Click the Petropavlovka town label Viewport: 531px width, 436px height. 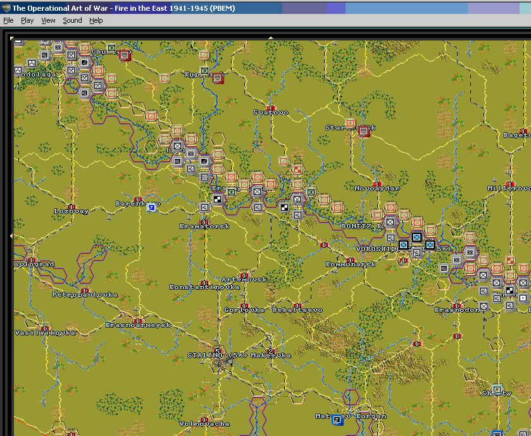[x=85, y=294]
